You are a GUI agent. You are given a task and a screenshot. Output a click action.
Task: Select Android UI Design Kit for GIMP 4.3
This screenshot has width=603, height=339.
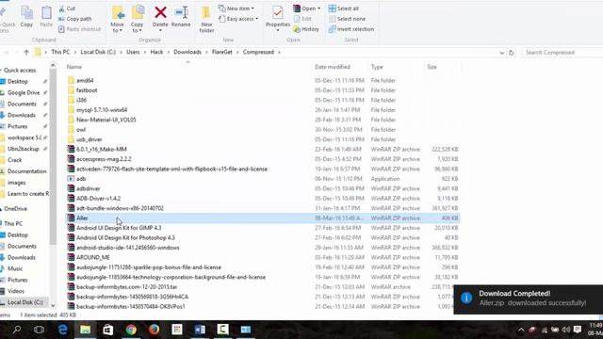[x=119, y=228]
